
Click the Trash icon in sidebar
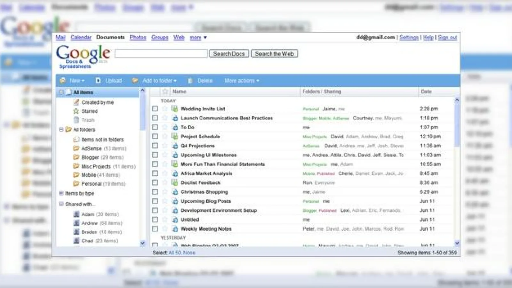click(x=76, y=120)
